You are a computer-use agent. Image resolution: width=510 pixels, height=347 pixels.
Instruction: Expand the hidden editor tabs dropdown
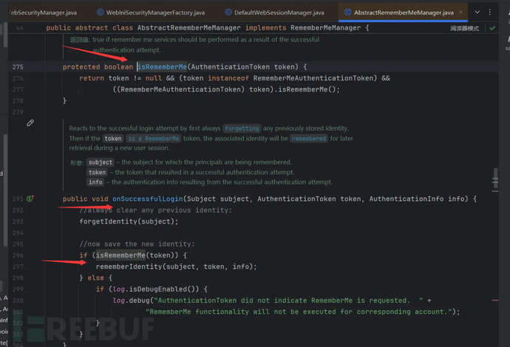[477, 13]
